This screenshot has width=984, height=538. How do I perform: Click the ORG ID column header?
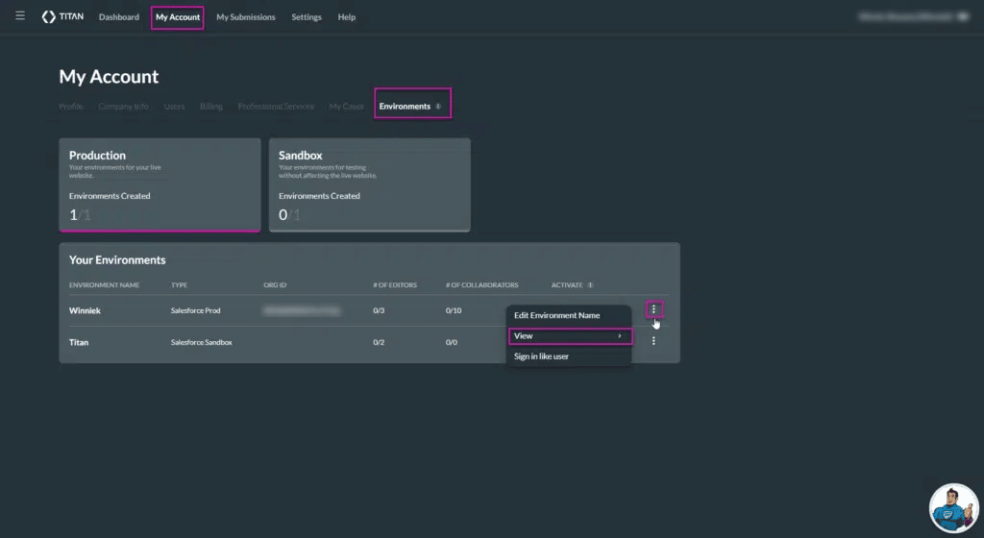pyautogui.click(x=275, y=284)
